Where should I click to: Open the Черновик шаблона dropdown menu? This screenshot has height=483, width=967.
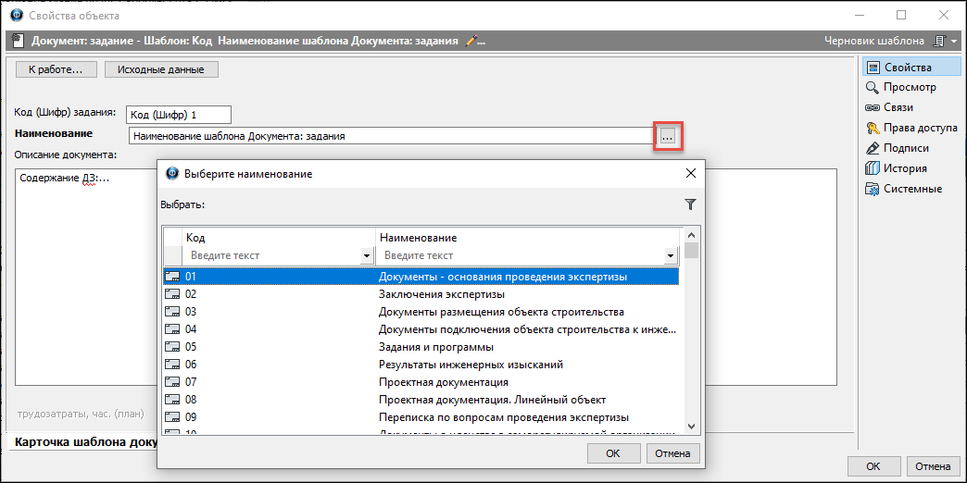953,41
